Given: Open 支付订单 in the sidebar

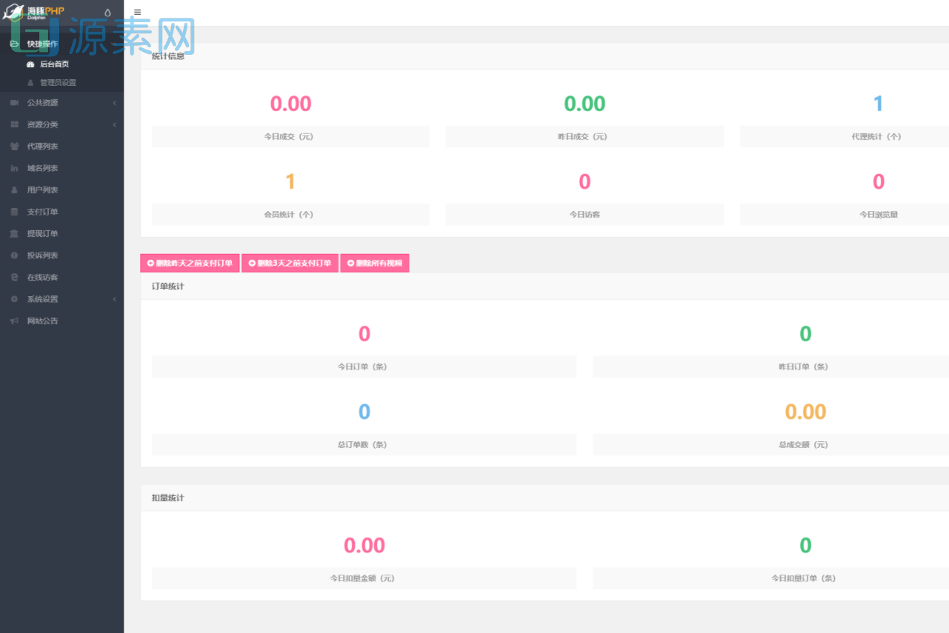Looking at the screenshot, I should [42, 212].
